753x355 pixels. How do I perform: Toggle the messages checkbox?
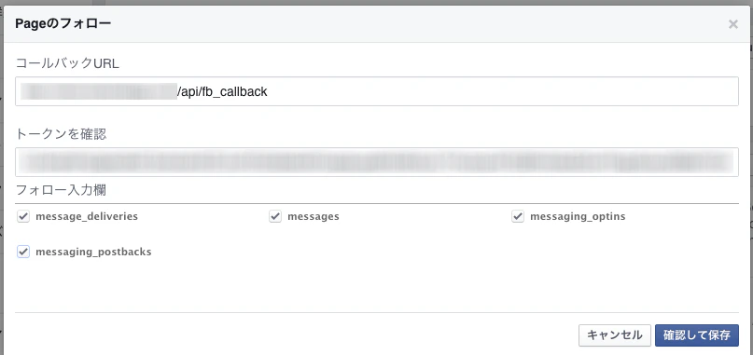coord(275,216)
